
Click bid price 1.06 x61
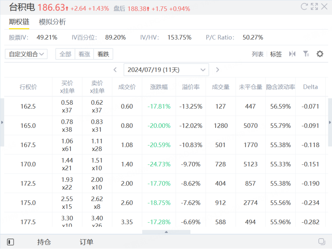click(67, 145)
